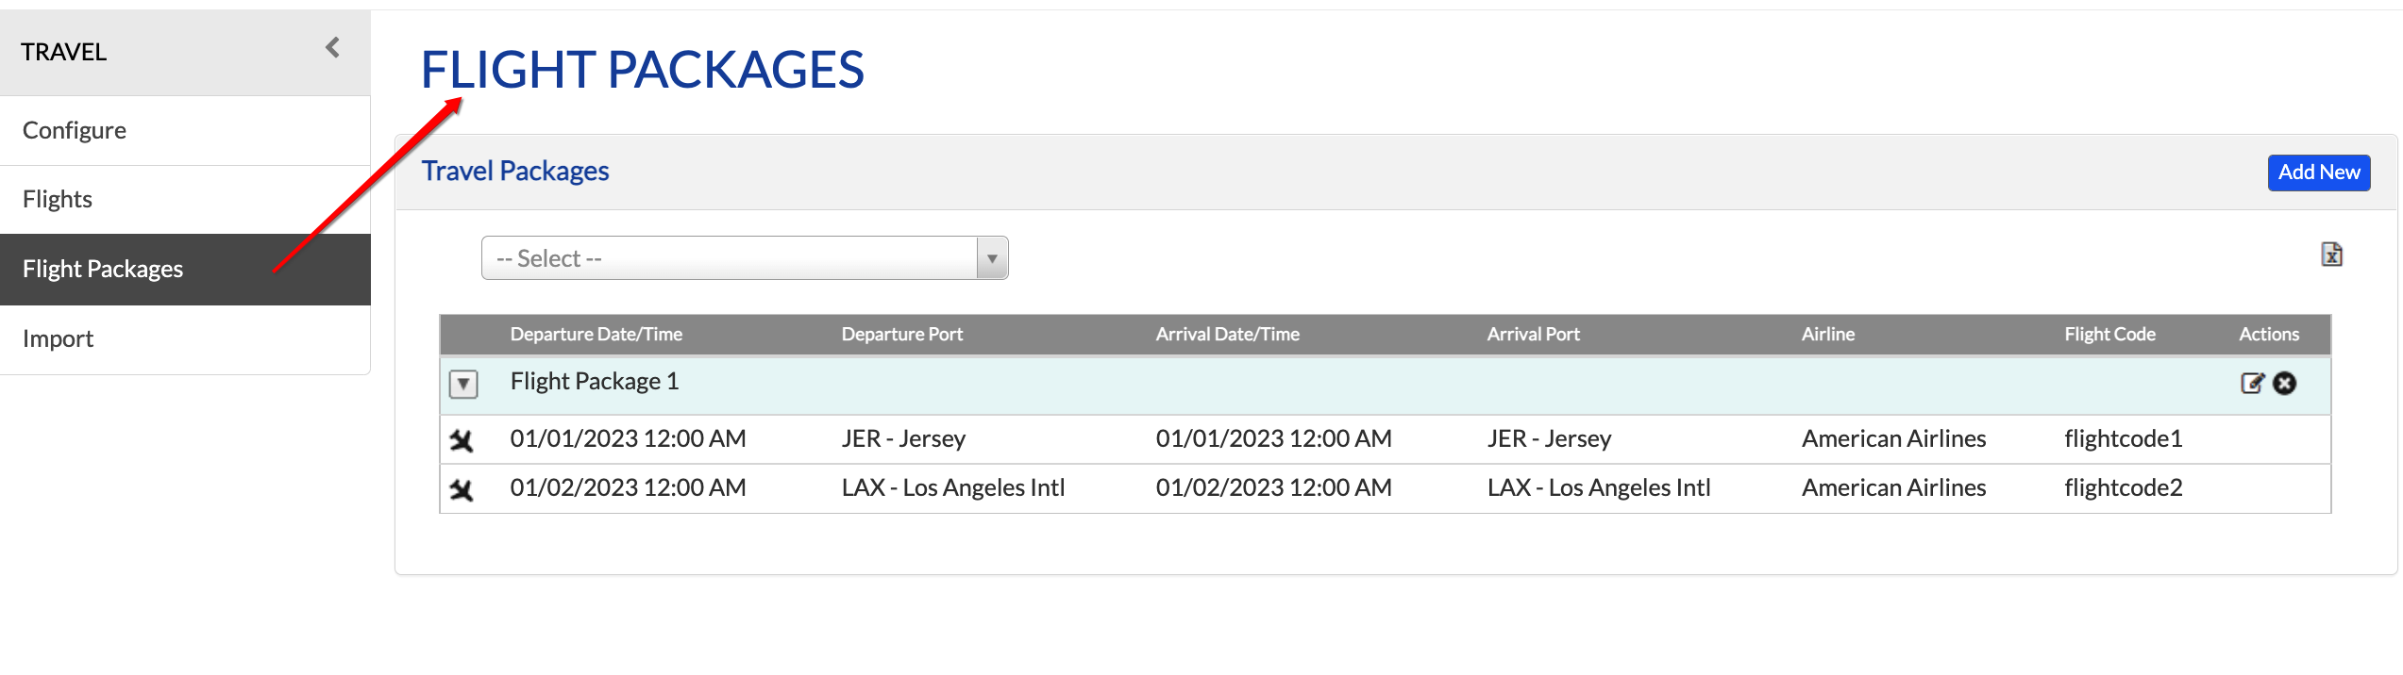
Task: Collapse the TRAVEL sidebar with chevron
Action: coord(332,48)
